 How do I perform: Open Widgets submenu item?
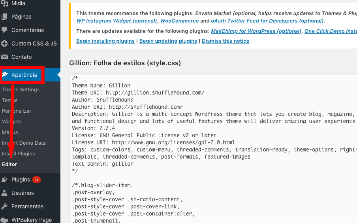(x=12, y=121)
